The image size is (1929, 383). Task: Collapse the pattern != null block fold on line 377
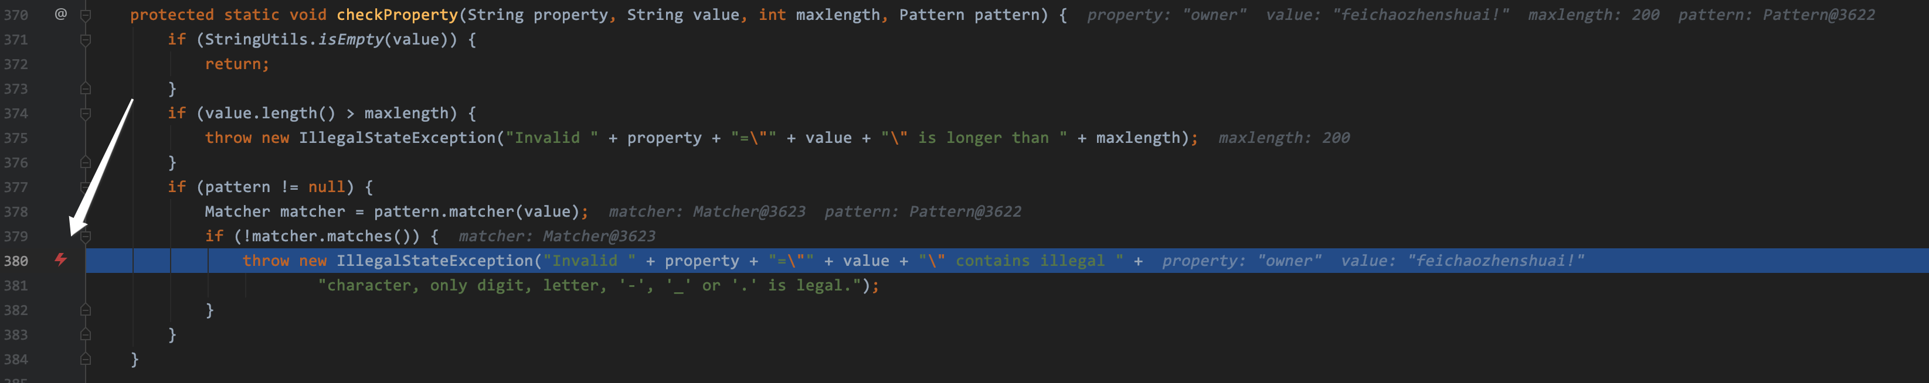(x=86, y=186)
